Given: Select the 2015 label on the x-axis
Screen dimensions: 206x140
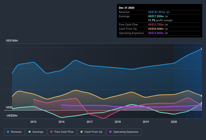Looking at the screenshot, I should tap(33, 122).
